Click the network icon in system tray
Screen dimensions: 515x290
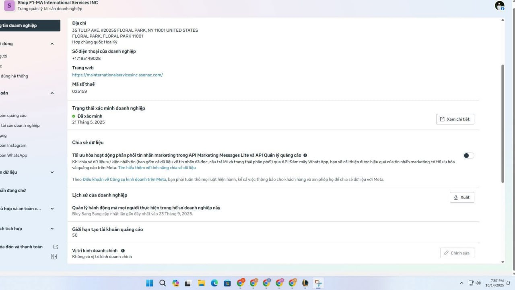[471, 283]
